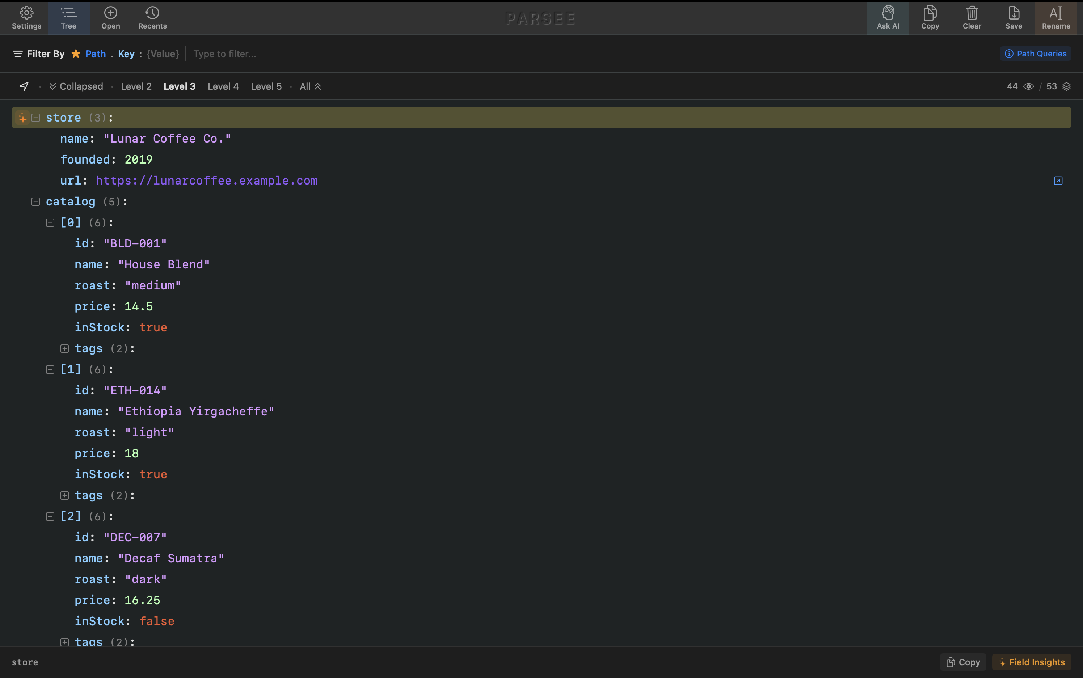Click the eye visible-count icon
Screen dimensions: 1083x678
coord(1028,86)
